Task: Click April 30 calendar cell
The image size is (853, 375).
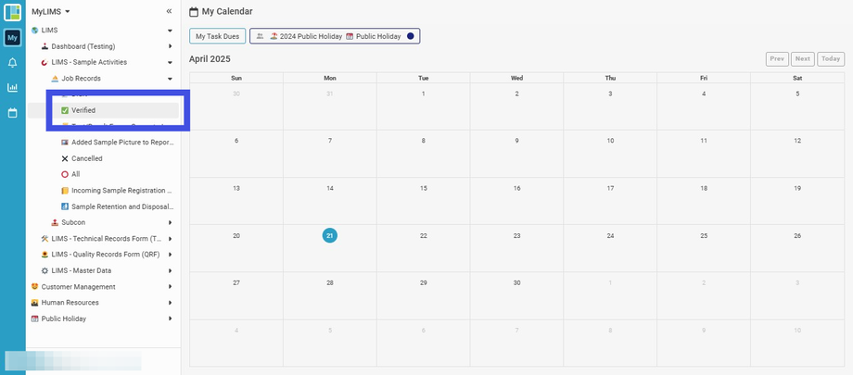Action: coord(516,295)
